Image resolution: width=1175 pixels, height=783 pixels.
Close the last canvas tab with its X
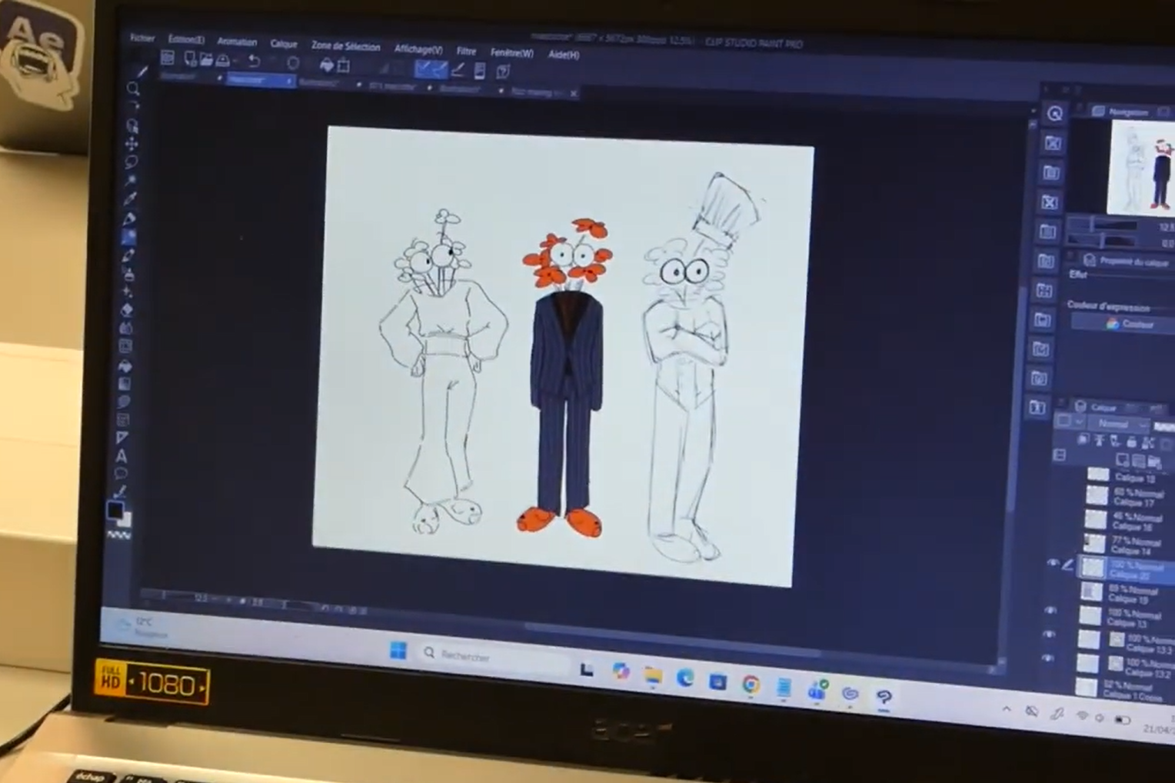pos(573,94)
